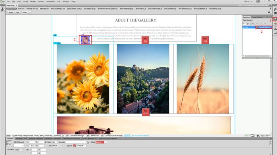Image resolution: width=277 pixels, height=155 pixels.
Task: Open the Commands menu
Action: (50, 2)
